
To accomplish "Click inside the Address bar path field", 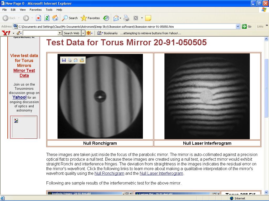I will [x=127, y=27].
